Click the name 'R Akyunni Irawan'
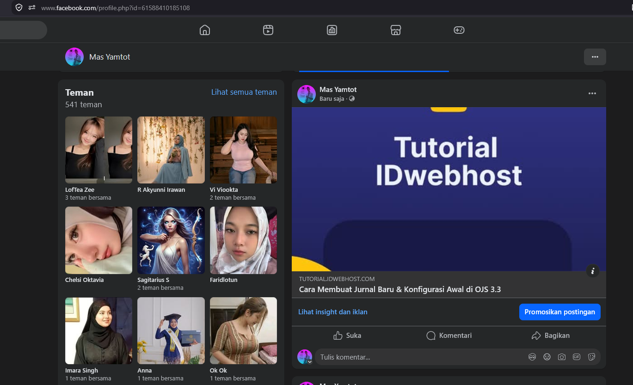633x385 pixels. coord(161,190)
